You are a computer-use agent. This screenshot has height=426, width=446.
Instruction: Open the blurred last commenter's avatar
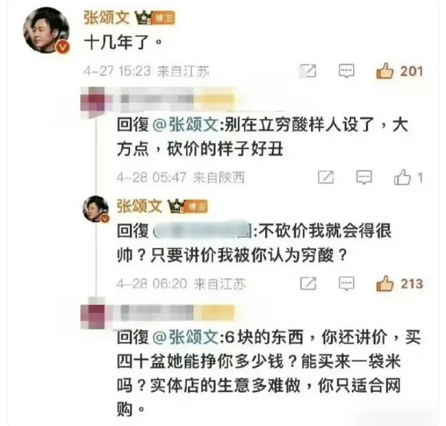tap(93, 313)
